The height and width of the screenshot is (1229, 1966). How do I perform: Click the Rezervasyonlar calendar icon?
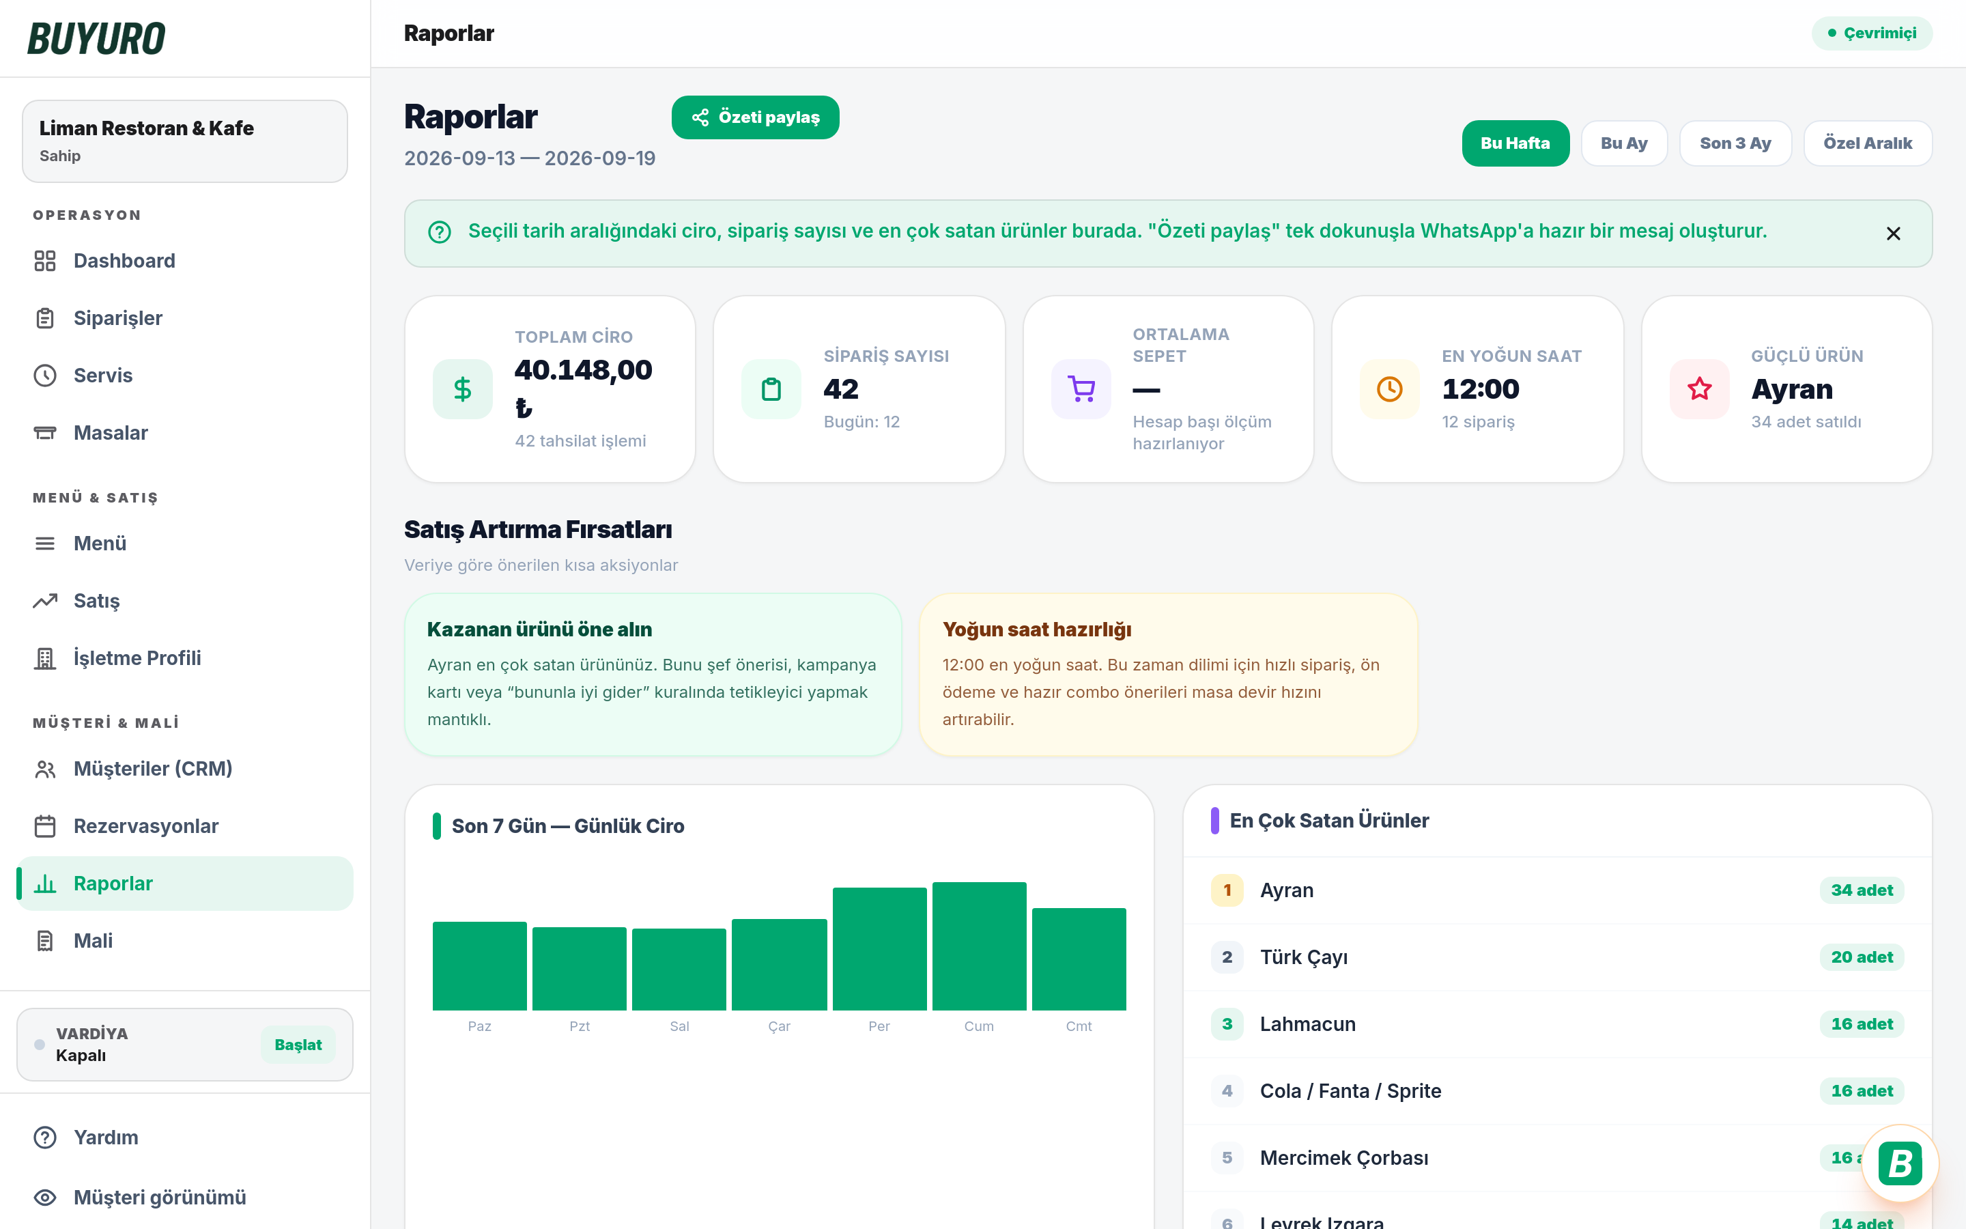point(44,826)
